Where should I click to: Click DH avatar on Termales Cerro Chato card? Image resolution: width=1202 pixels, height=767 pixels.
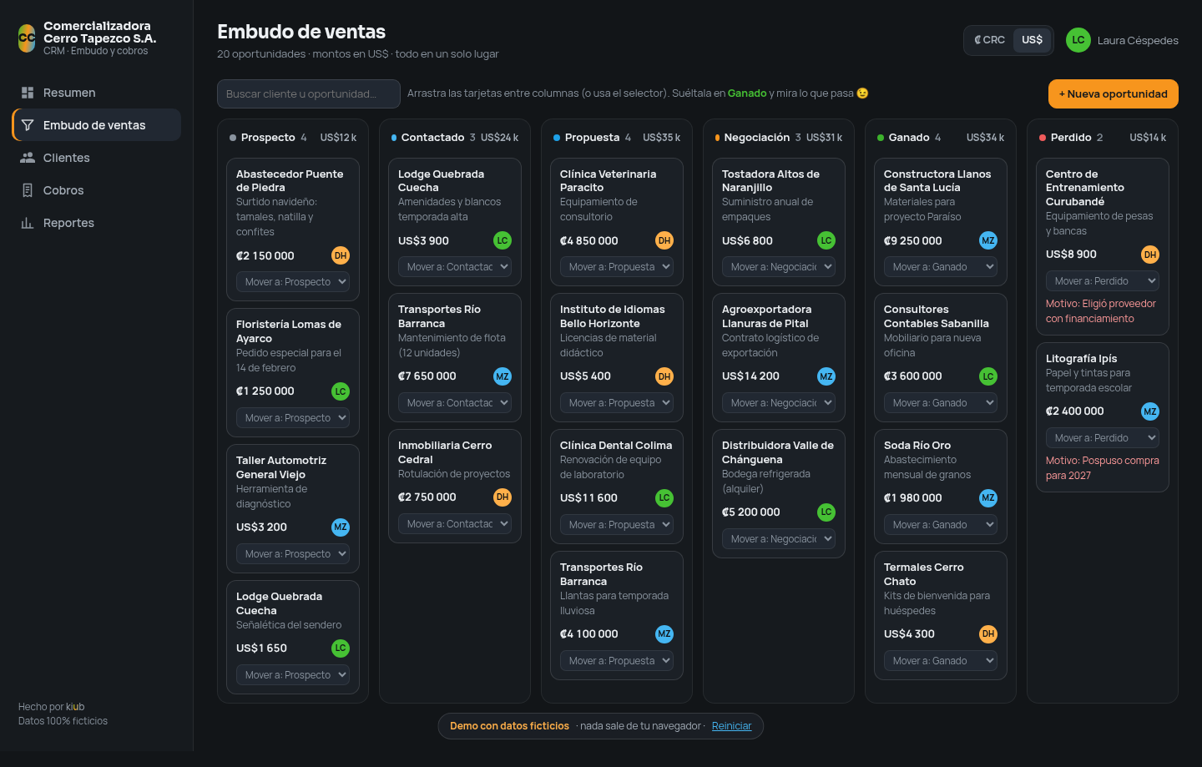[988, 634]
